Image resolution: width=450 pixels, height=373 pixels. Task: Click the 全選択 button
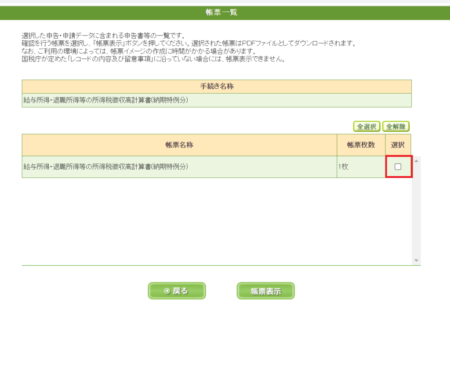click(x=367, y=127)
